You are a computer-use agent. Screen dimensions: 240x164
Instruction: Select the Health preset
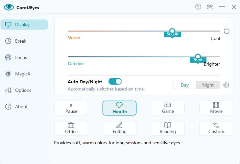(x=119, y=108)
